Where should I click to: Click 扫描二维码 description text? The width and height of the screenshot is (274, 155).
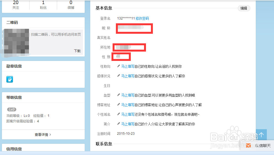click(56, 35)
